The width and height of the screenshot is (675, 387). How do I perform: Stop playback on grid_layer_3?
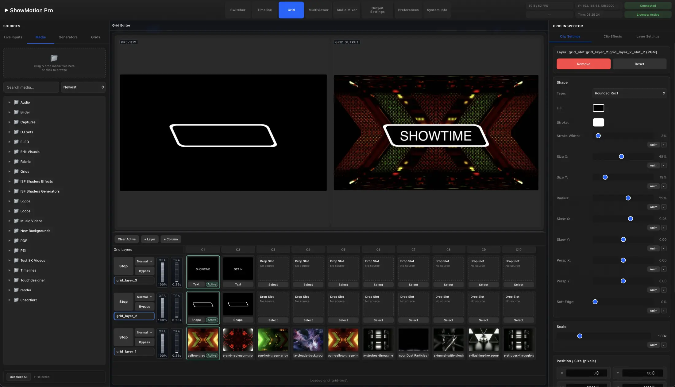(123, 266)
